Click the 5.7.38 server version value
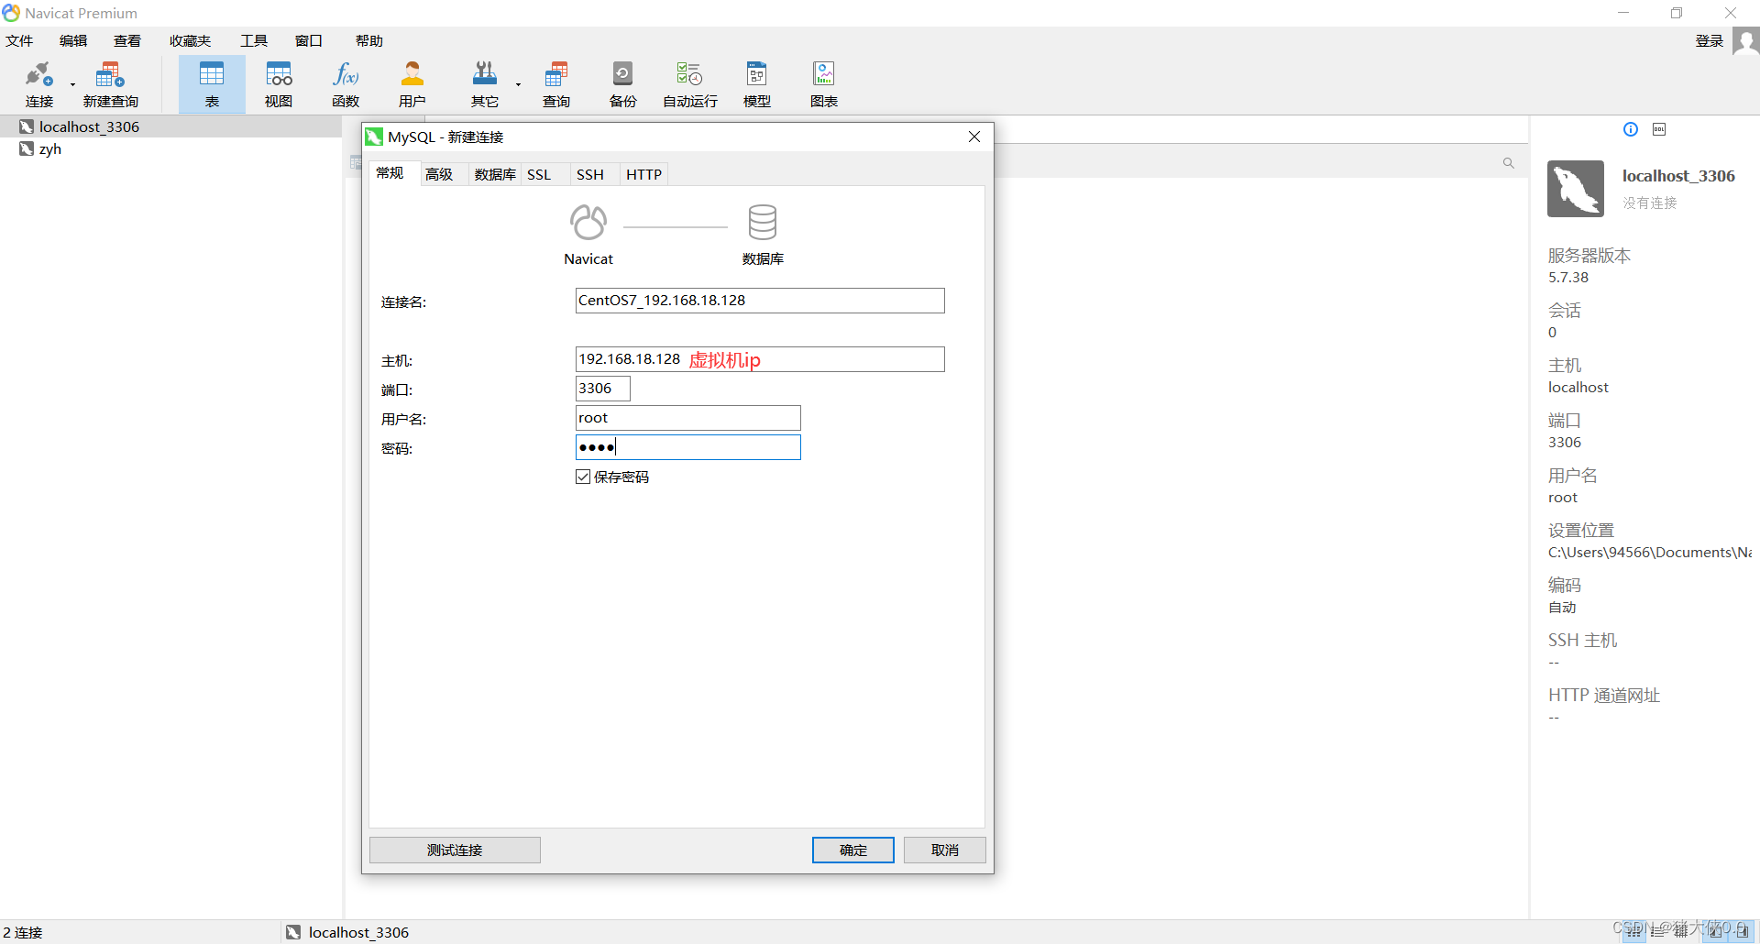This screenshot has height=944, width=1760. (1568, 278)
